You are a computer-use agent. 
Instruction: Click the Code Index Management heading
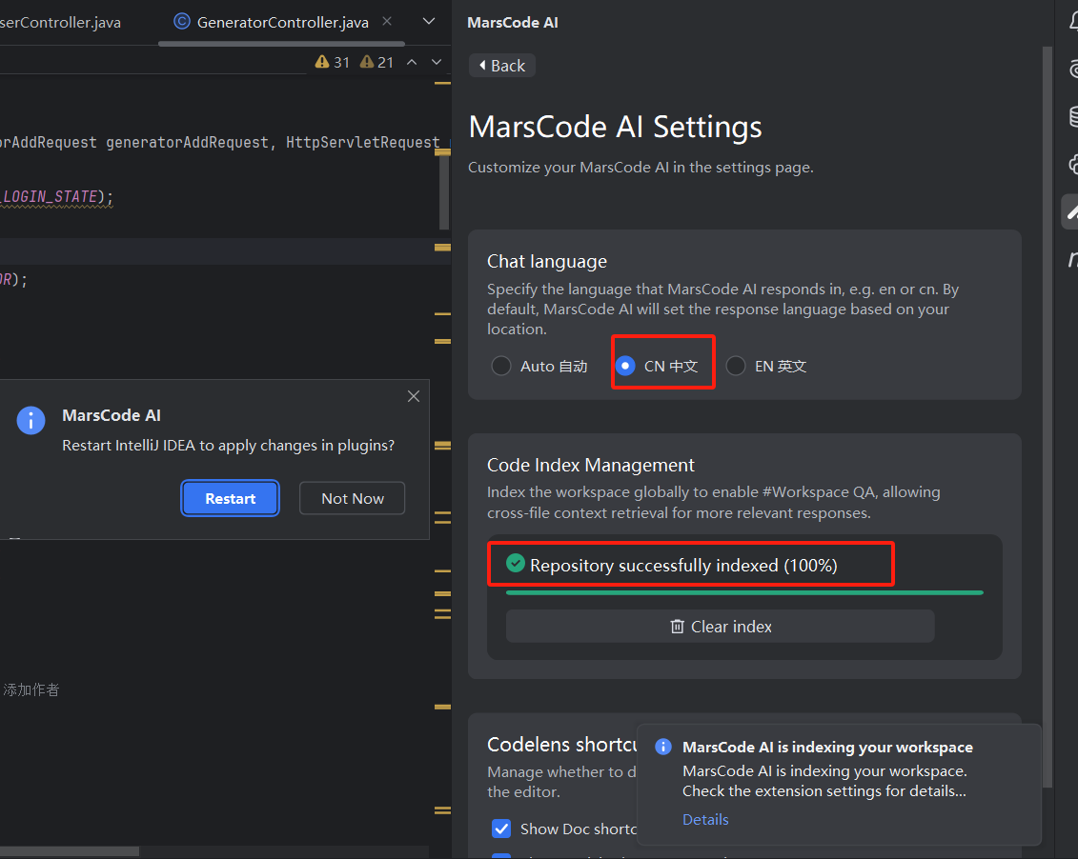591,465
